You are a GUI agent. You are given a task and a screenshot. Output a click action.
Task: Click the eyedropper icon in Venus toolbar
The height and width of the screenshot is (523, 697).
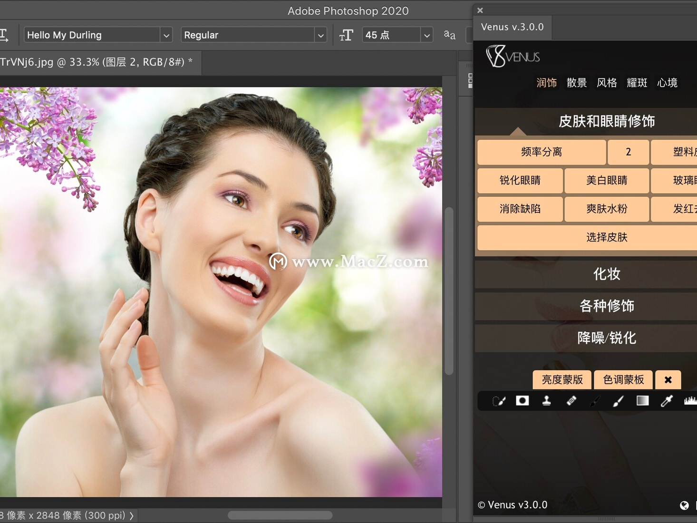tap(667, 401)
